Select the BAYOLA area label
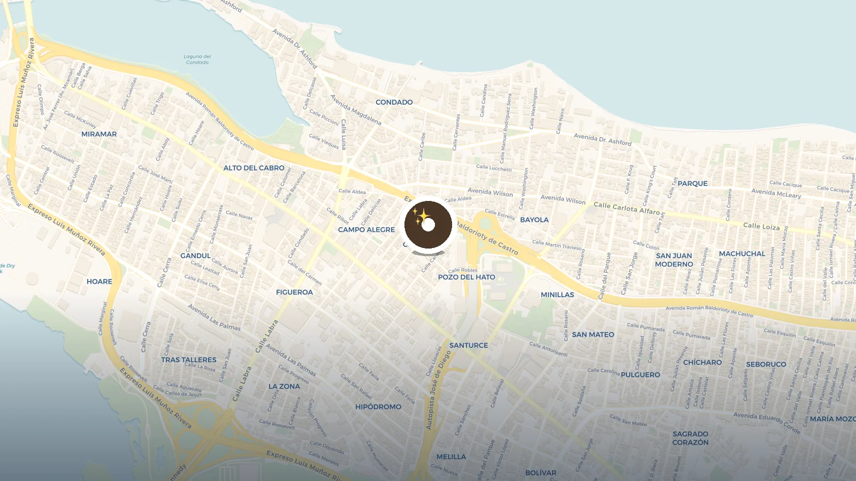Viewport: 856px width, 481px height. tap(534, 220)
